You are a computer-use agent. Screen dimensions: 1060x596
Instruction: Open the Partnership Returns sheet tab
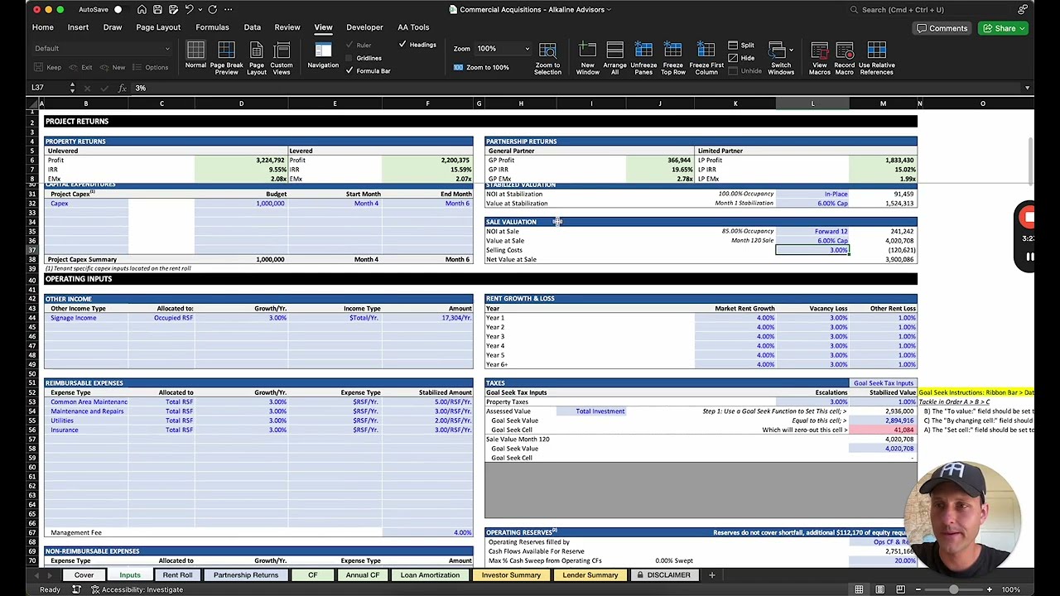246,574
